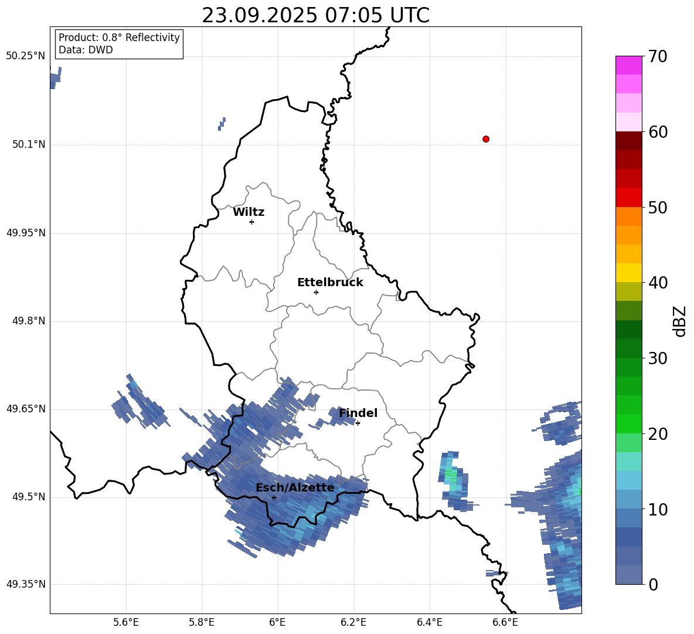Click the Wiltz station label
The image size is (694, 634).
point(249,212)
